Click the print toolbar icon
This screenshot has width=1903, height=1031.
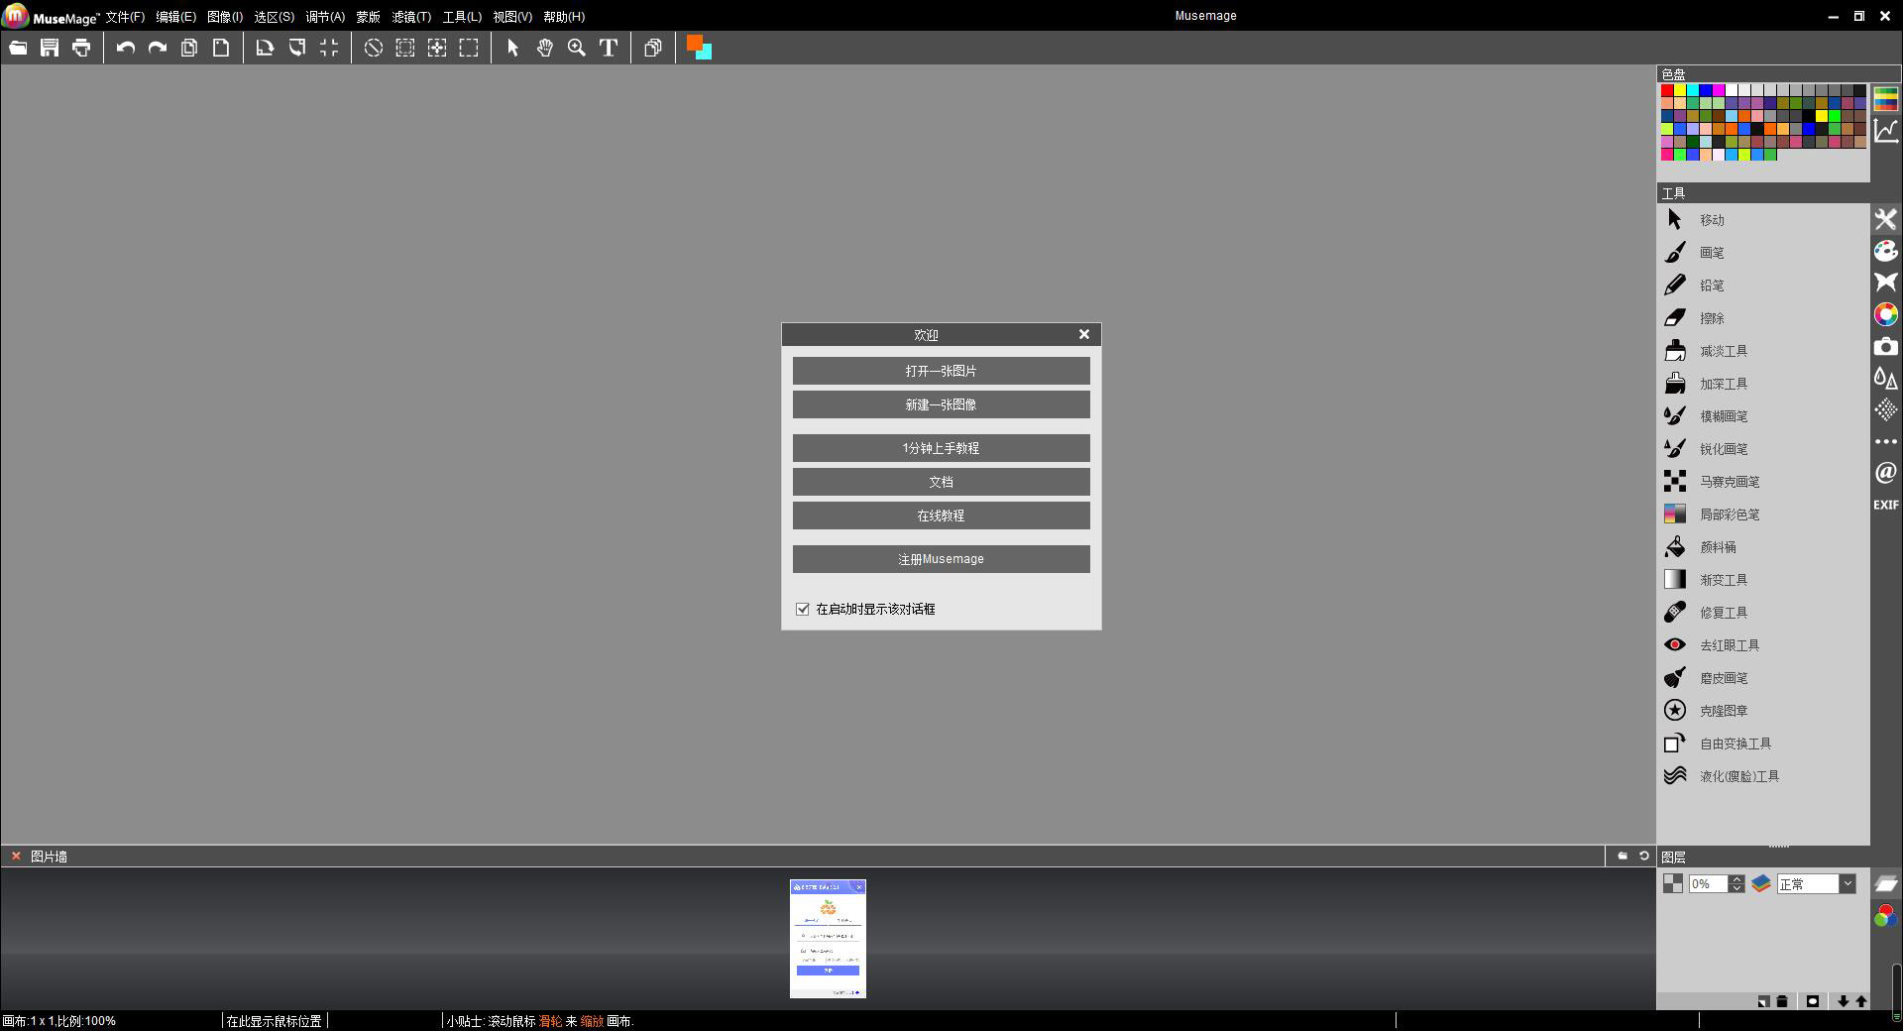(81, 48)
